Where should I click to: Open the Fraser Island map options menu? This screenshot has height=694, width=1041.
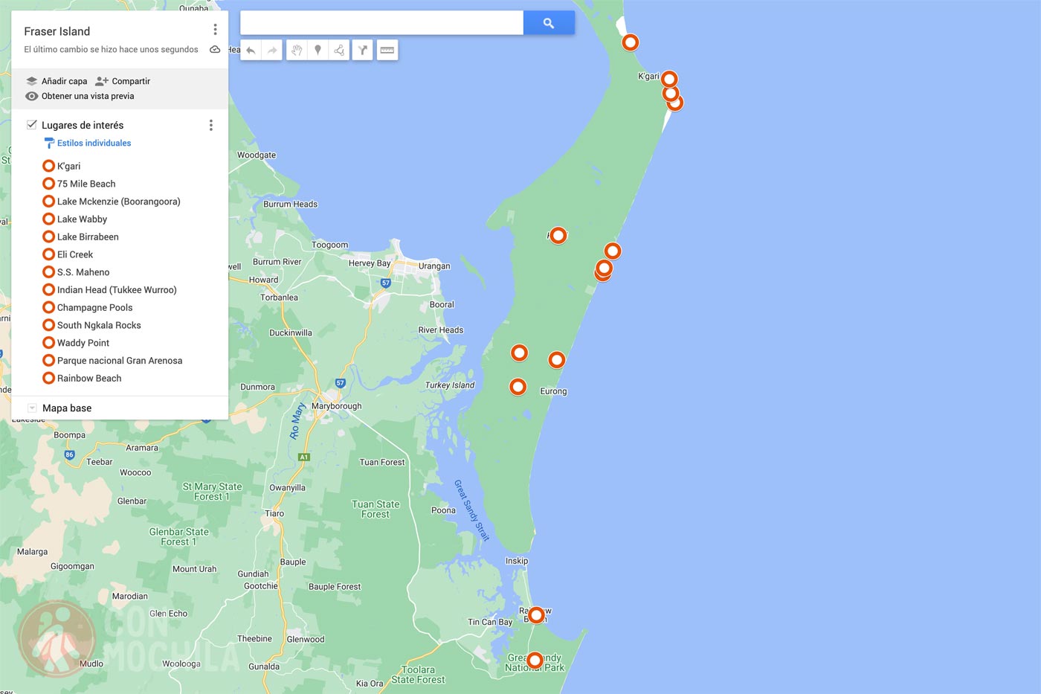pyautogui.click(x=215, y=28)
